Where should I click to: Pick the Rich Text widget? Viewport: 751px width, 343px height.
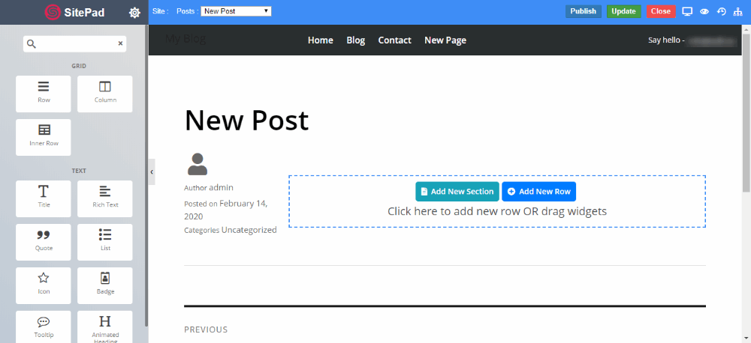click(105, 198)
